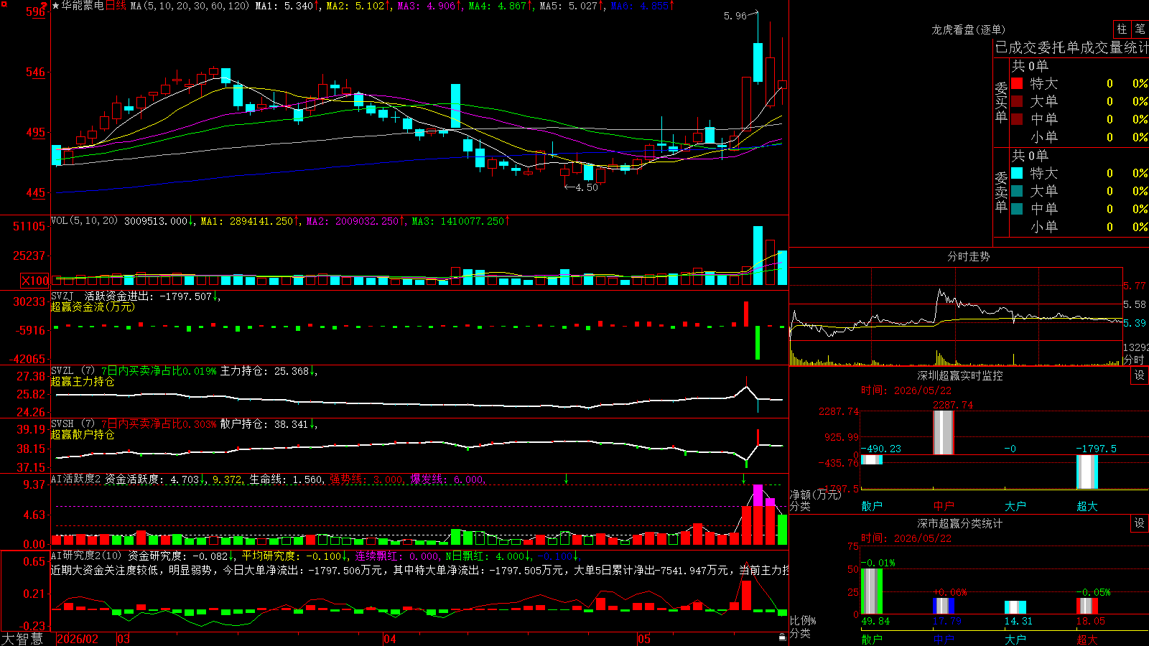Viewport: 1149px width, 646px height.
Task: Switch to 笔 tick view in 龙虎看盘
Action: click(x=1140, y=29)
